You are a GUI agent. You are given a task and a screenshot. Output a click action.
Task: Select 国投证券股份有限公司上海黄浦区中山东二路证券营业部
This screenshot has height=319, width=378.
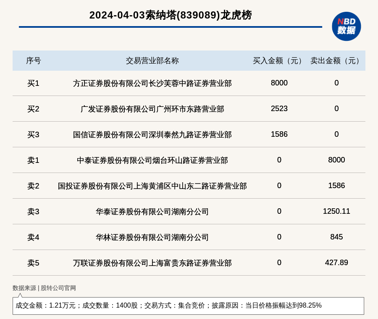click(152, 186)
